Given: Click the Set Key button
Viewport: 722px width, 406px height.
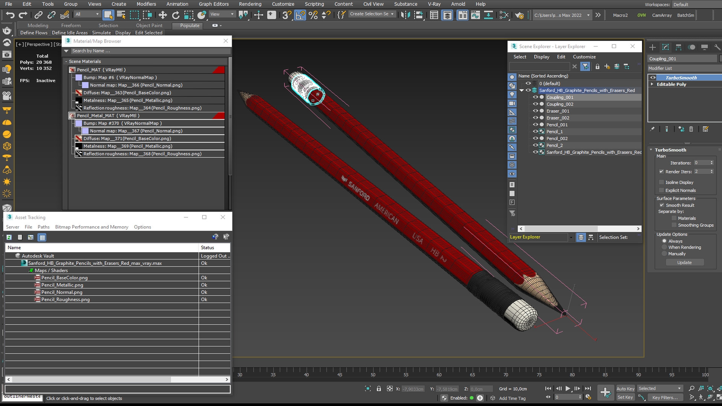Looking at the screenshot, I should [x=625, y=397].
